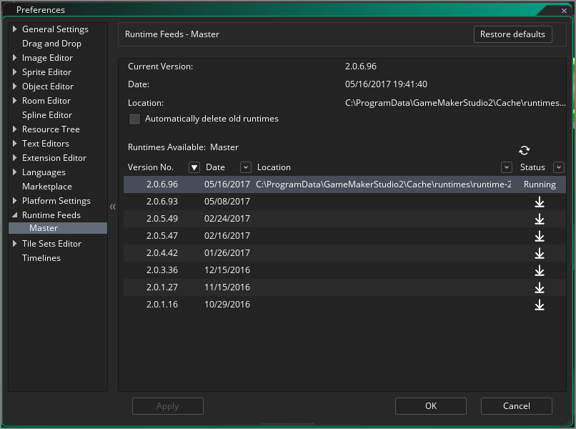Click the truncated current runtime location path
This screenshot has width=576, height=429.
tap(455, 103)
